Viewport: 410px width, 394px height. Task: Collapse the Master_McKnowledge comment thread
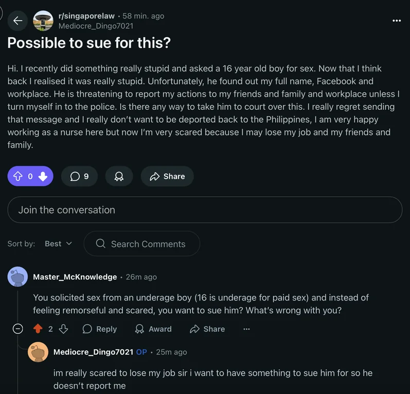[17, 329]
